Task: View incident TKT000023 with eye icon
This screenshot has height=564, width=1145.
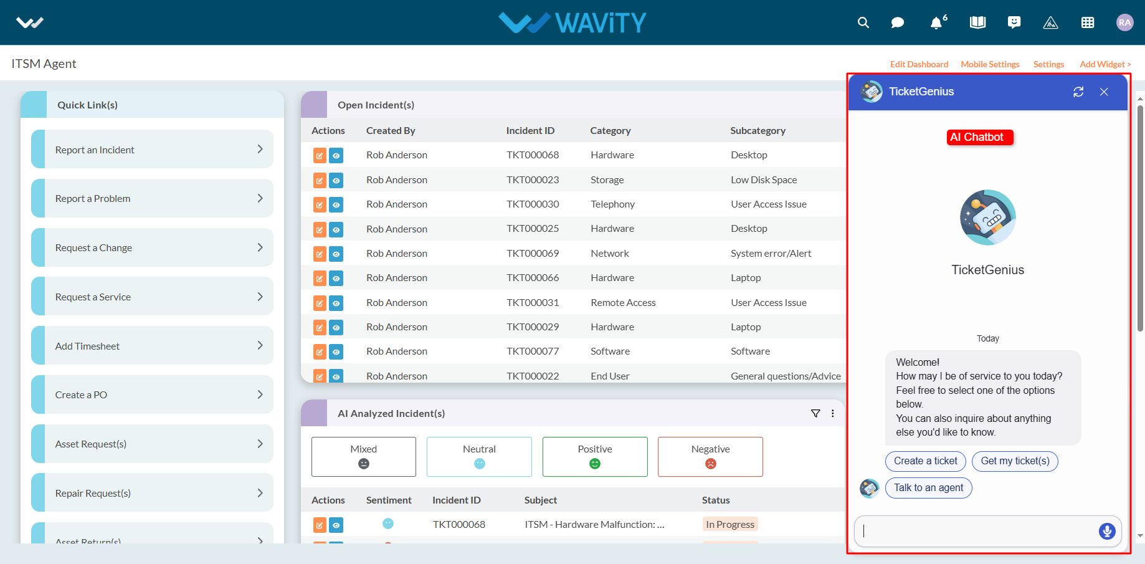Action: [336, 180]
